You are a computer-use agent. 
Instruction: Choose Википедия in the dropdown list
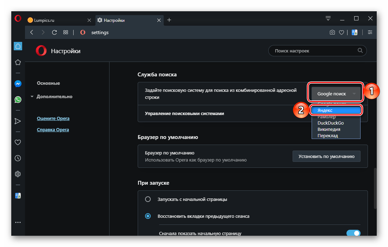[336, 129]
